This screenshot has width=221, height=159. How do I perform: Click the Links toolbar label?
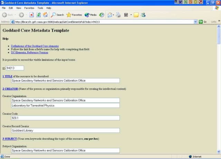point(213,22)
